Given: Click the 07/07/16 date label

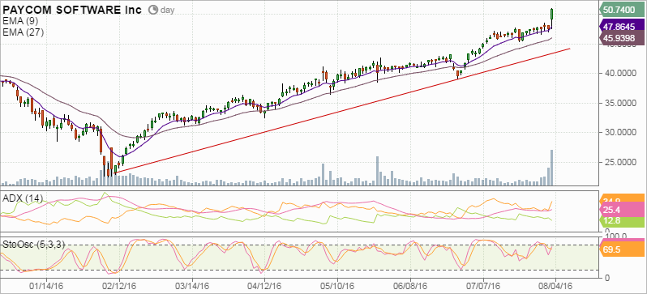Looking at the screenshot, I should pyautogui.click(x=482, y=285).
